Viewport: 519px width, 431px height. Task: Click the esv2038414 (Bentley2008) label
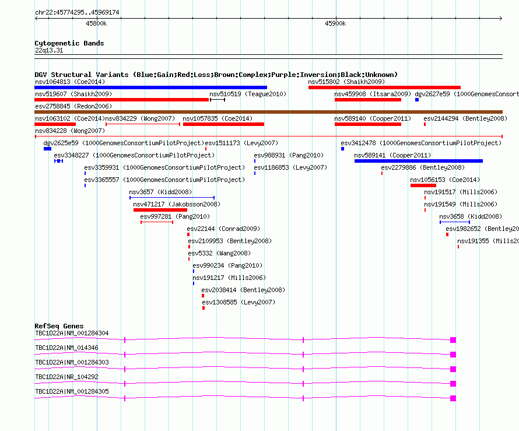pyautogui.click(x=243, y=290)
